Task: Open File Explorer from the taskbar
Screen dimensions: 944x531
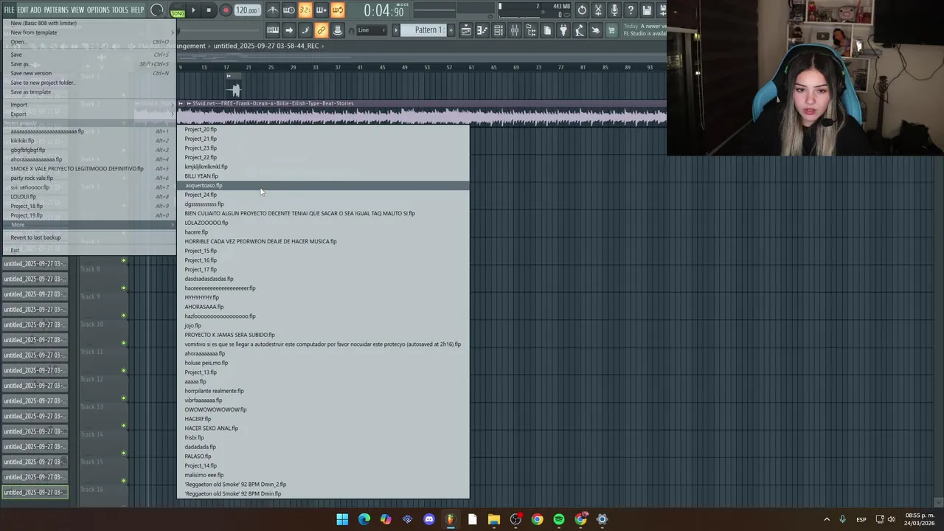Action: point(494,519)
